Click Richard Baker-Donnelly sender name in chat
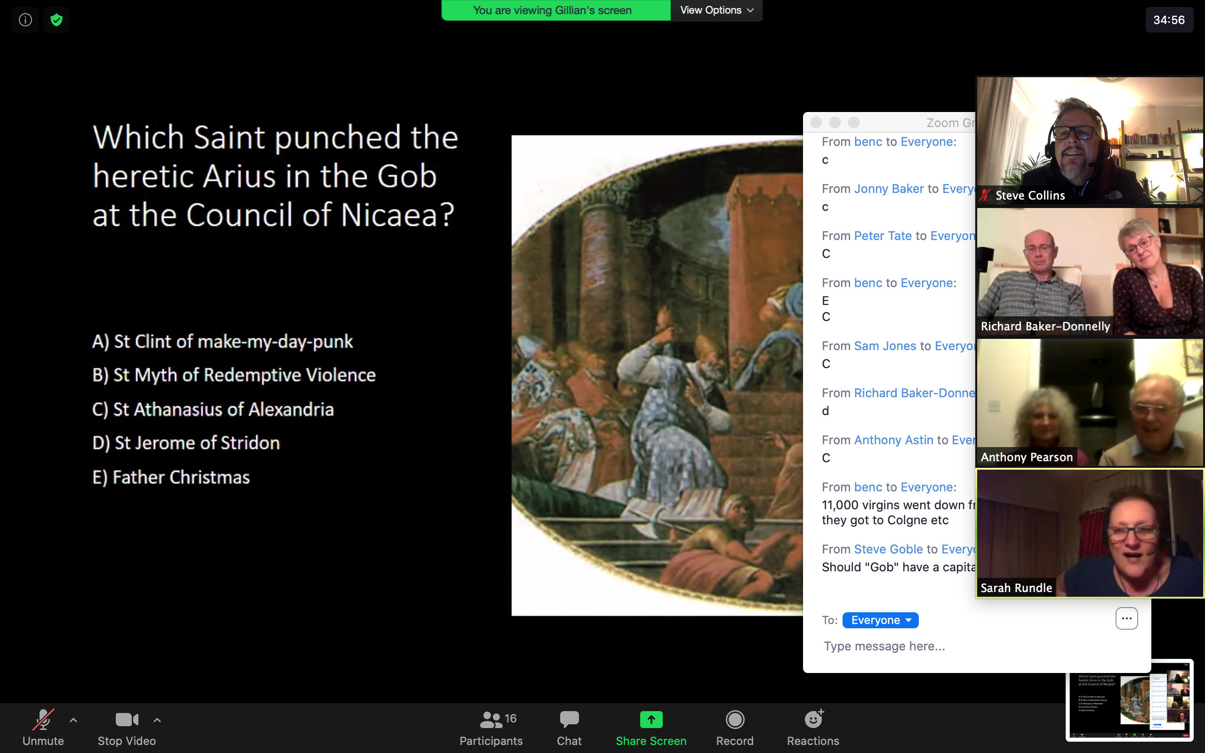The height and width of the screenshot is (753, 1205). tap(914, 393)
